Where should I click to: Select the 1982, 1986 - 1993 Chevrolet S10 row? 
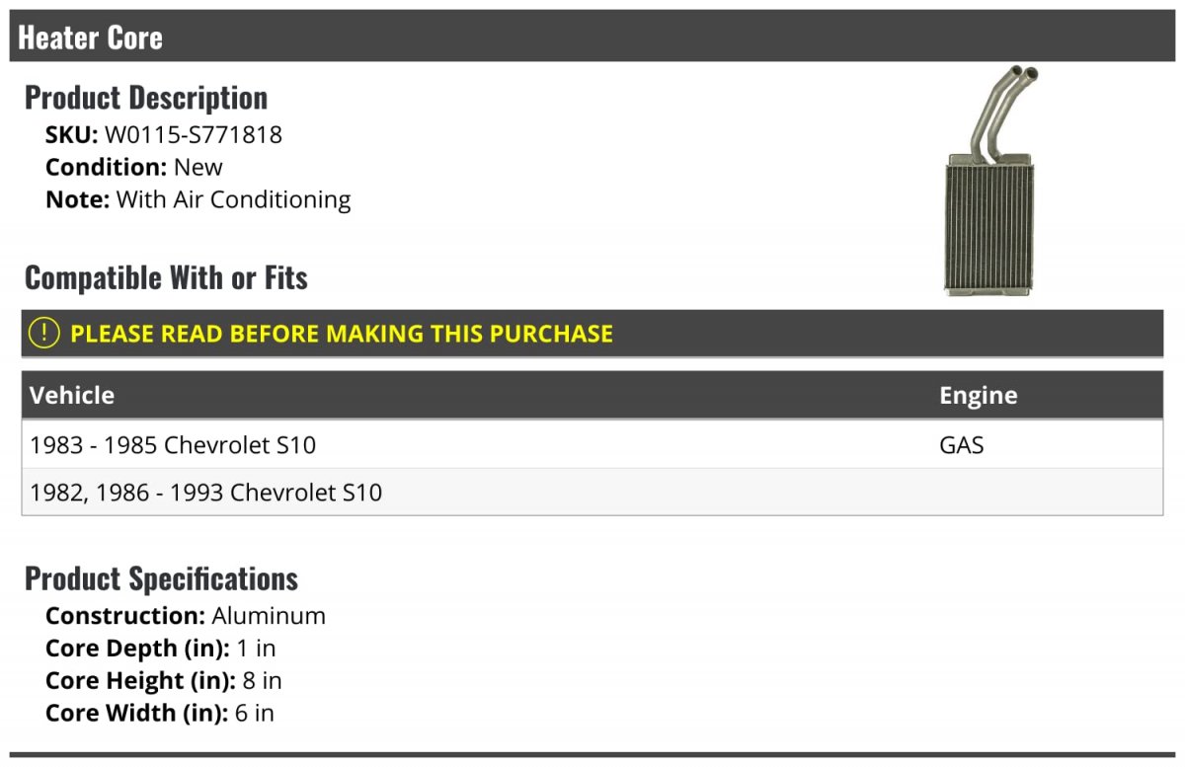pos(592,492)
